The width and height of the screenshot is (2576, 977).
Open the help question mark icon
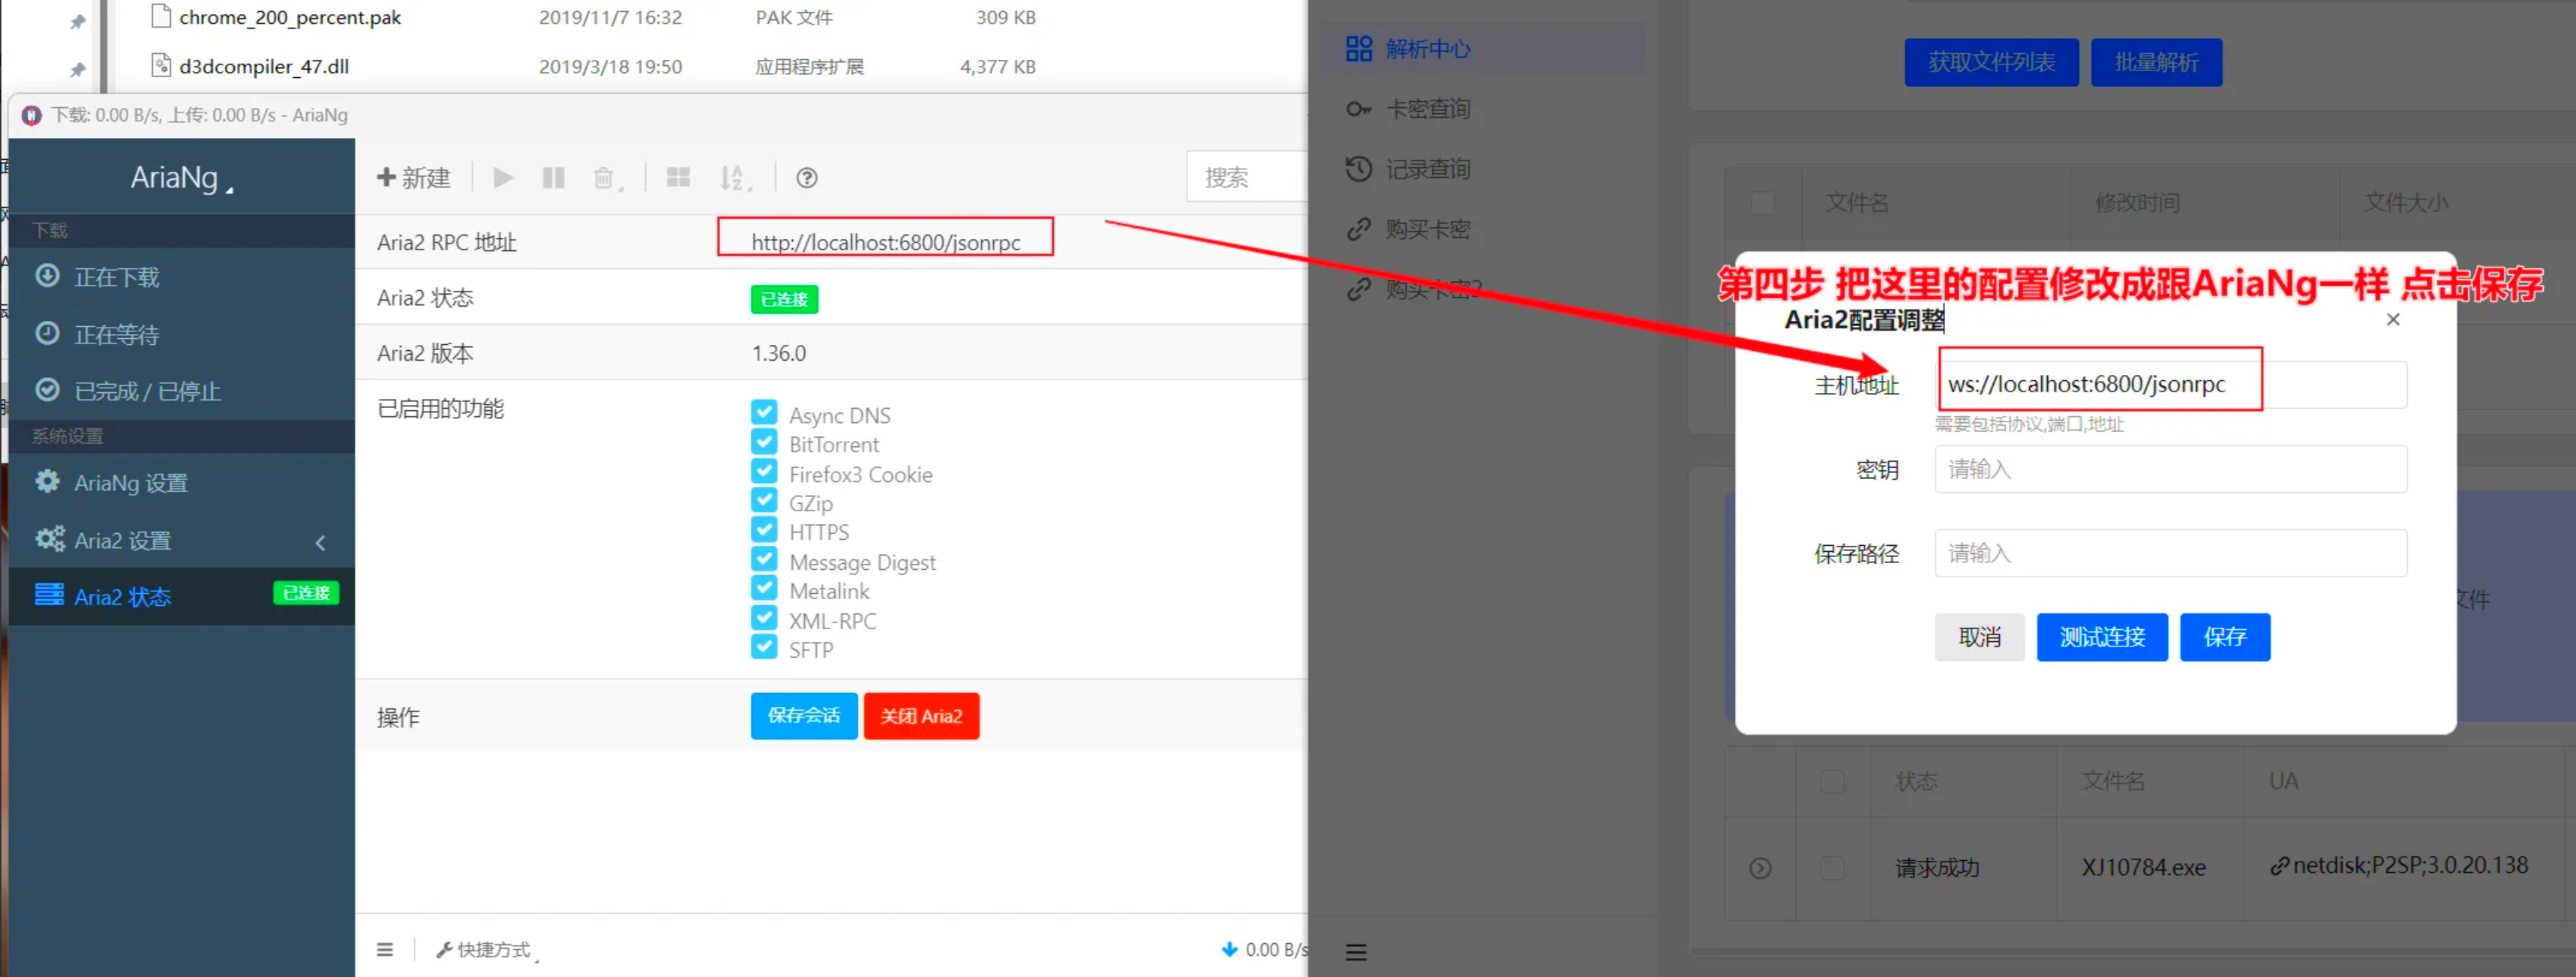pyautogui.click(x=806, y=178)
